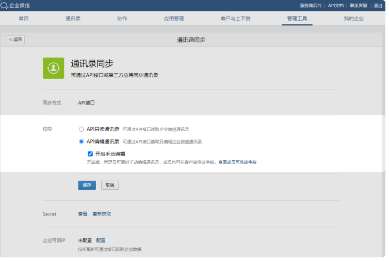Select the API编辑通讯录 radio option
Screen dimensions: 389x261
pyautogui.click(x=81, y=142)
